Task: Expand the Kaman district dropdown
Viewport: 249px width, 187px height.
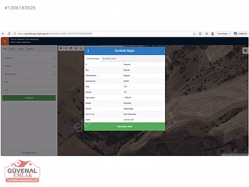Action: point(30,66)
